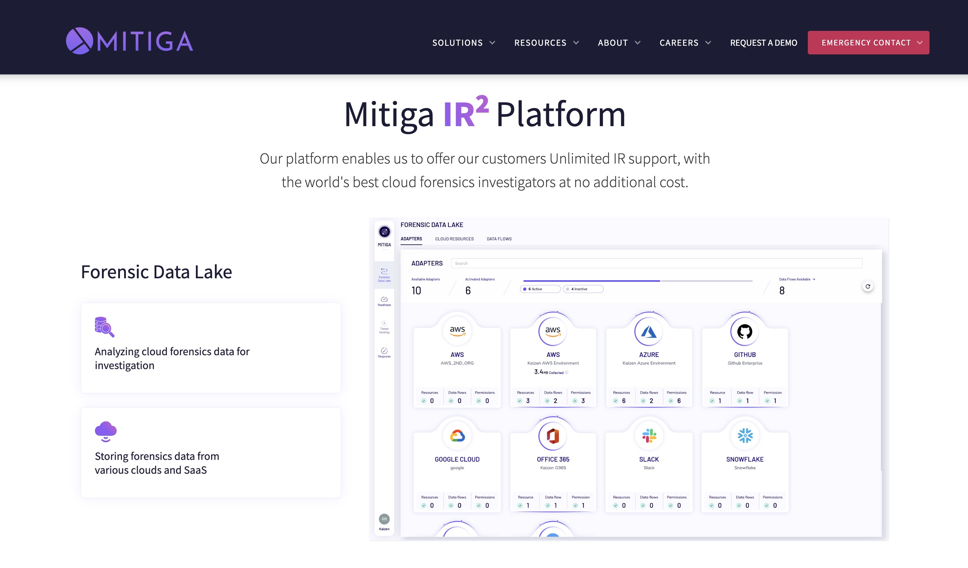Screen dimensions: 968x568
Task: Switch to the Data Flows tab
Action: [499, 239]
